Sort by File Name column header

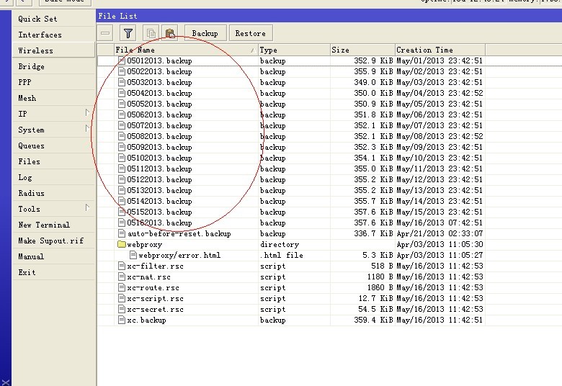[186, 50]
